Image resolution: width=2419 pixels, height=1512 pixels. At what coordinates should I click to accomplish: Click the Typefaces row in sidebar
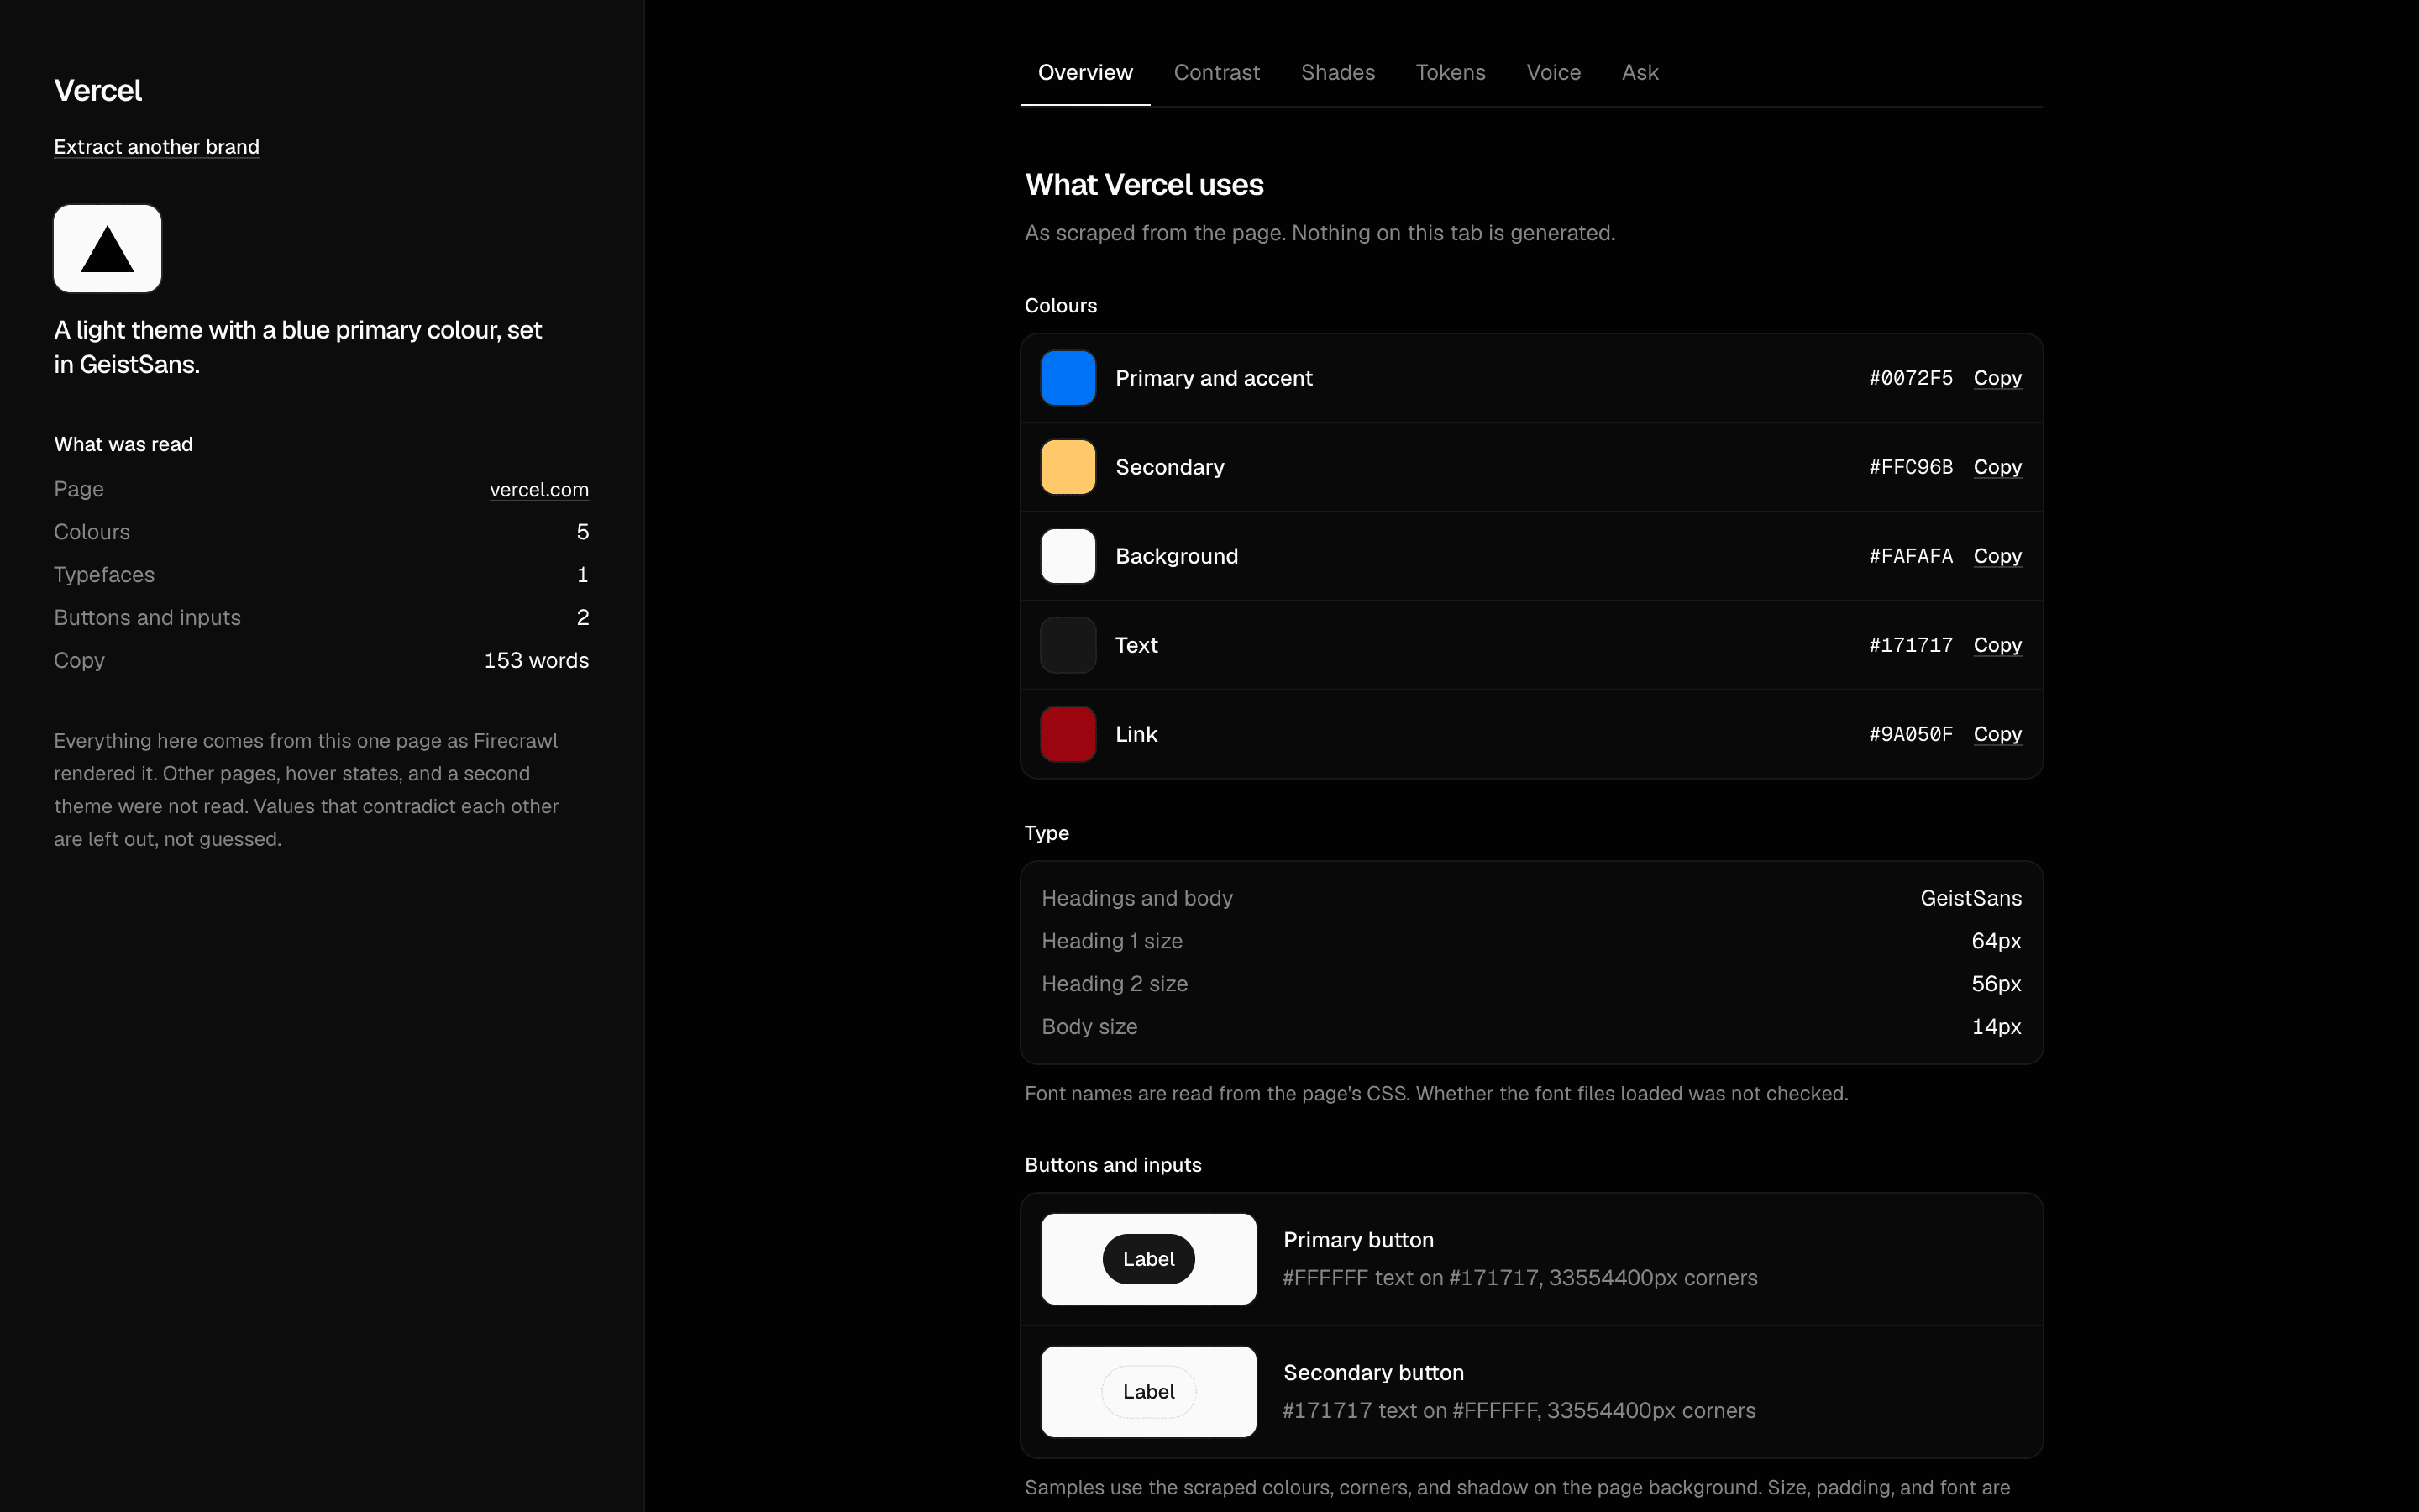[x=321, y=575]
